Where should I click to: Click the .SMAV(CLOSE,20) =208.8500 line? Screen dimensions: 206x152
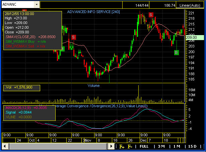[x=30, y=37]
